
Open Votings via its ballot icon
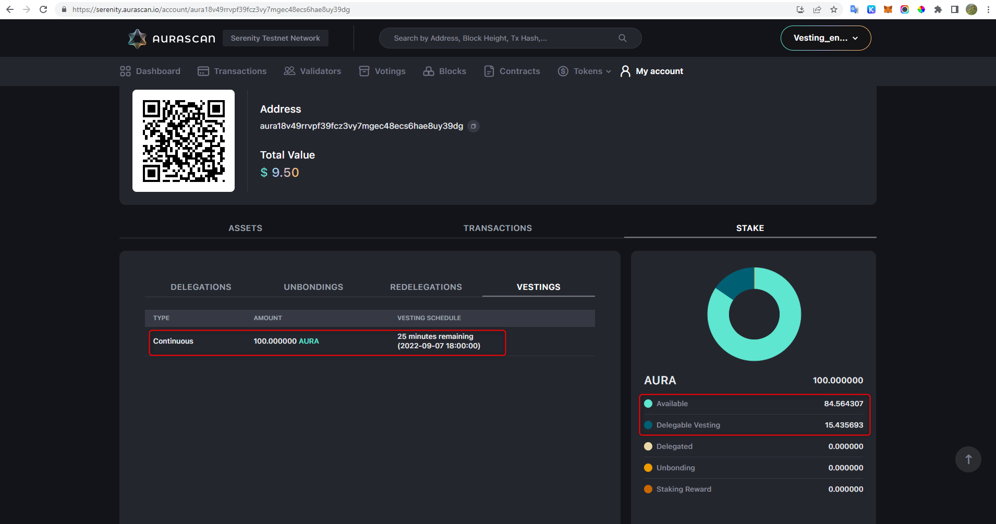tap(364, 71)
